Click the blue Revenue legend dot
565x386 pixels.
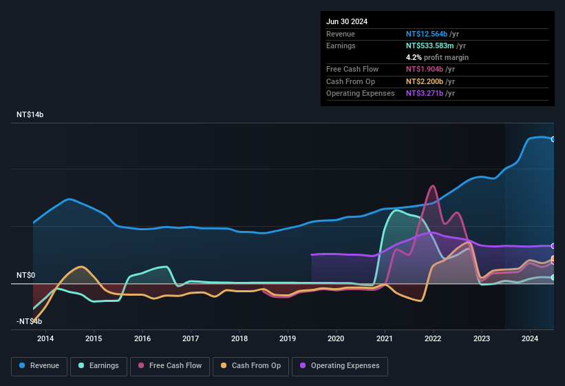23,366
